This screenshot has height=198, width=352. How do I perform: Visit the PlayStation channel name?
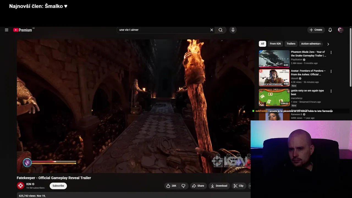(296, 60)
